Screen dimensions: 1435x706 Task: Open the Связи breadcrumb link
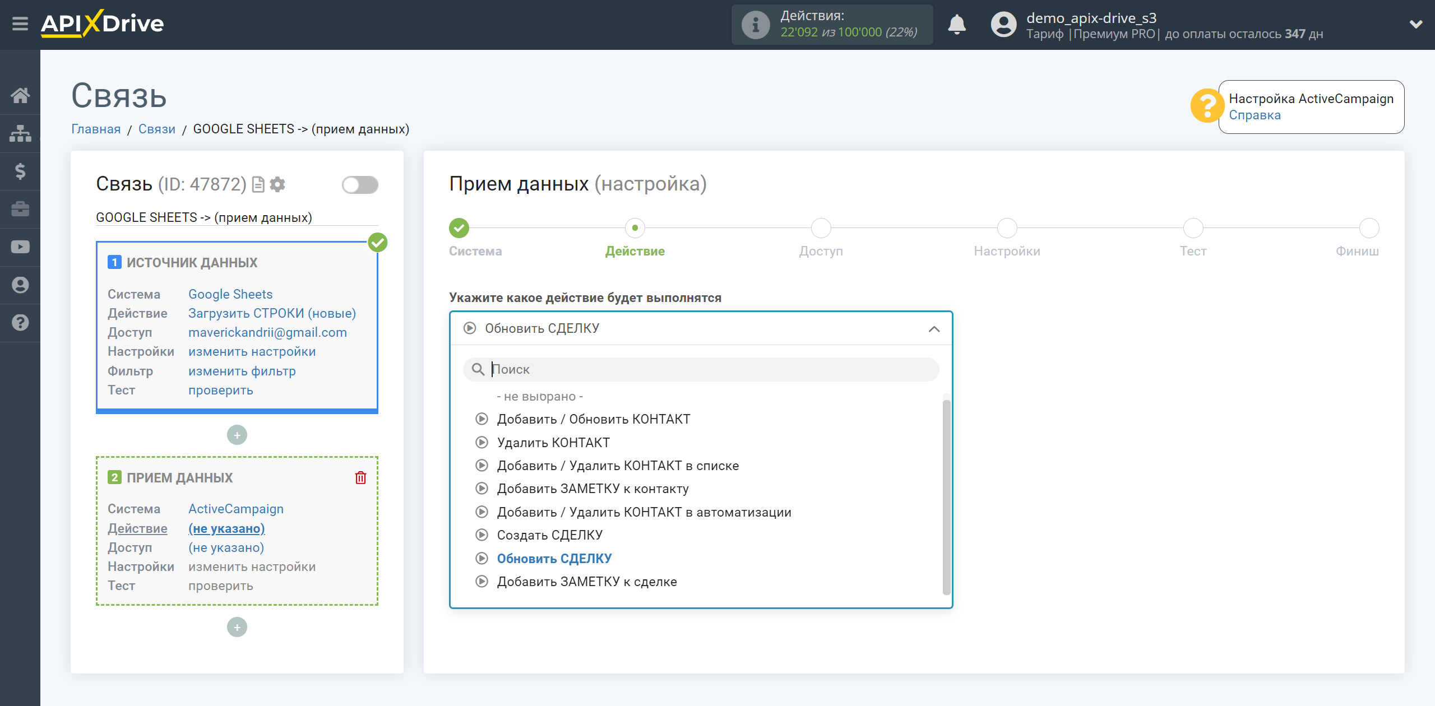point(157,129)
